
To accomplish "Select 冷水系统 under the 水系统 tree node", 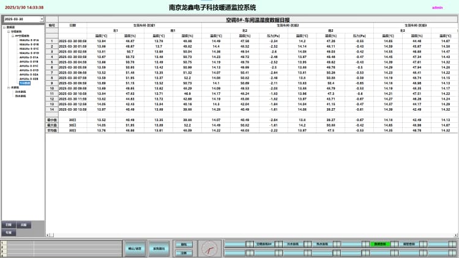I will point(20,92).
